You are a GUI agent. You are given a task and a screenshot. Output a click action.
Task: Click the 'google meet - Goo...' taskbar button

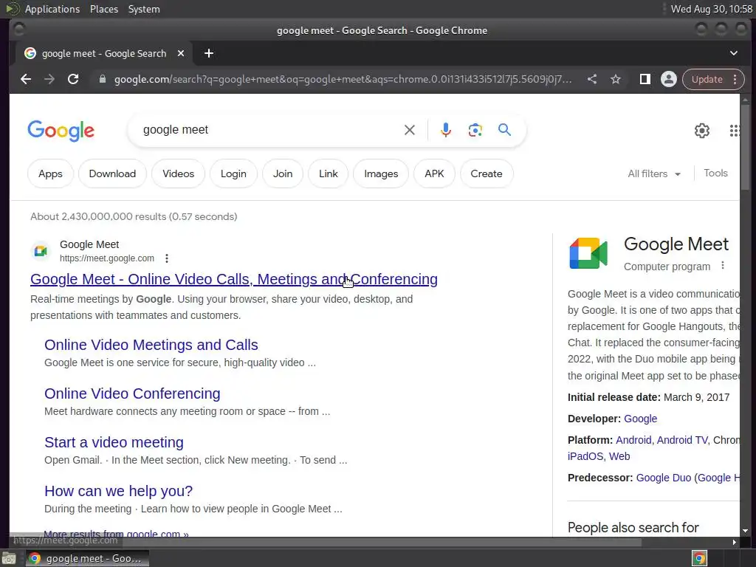pyautogui.click(x=87, y=558)
